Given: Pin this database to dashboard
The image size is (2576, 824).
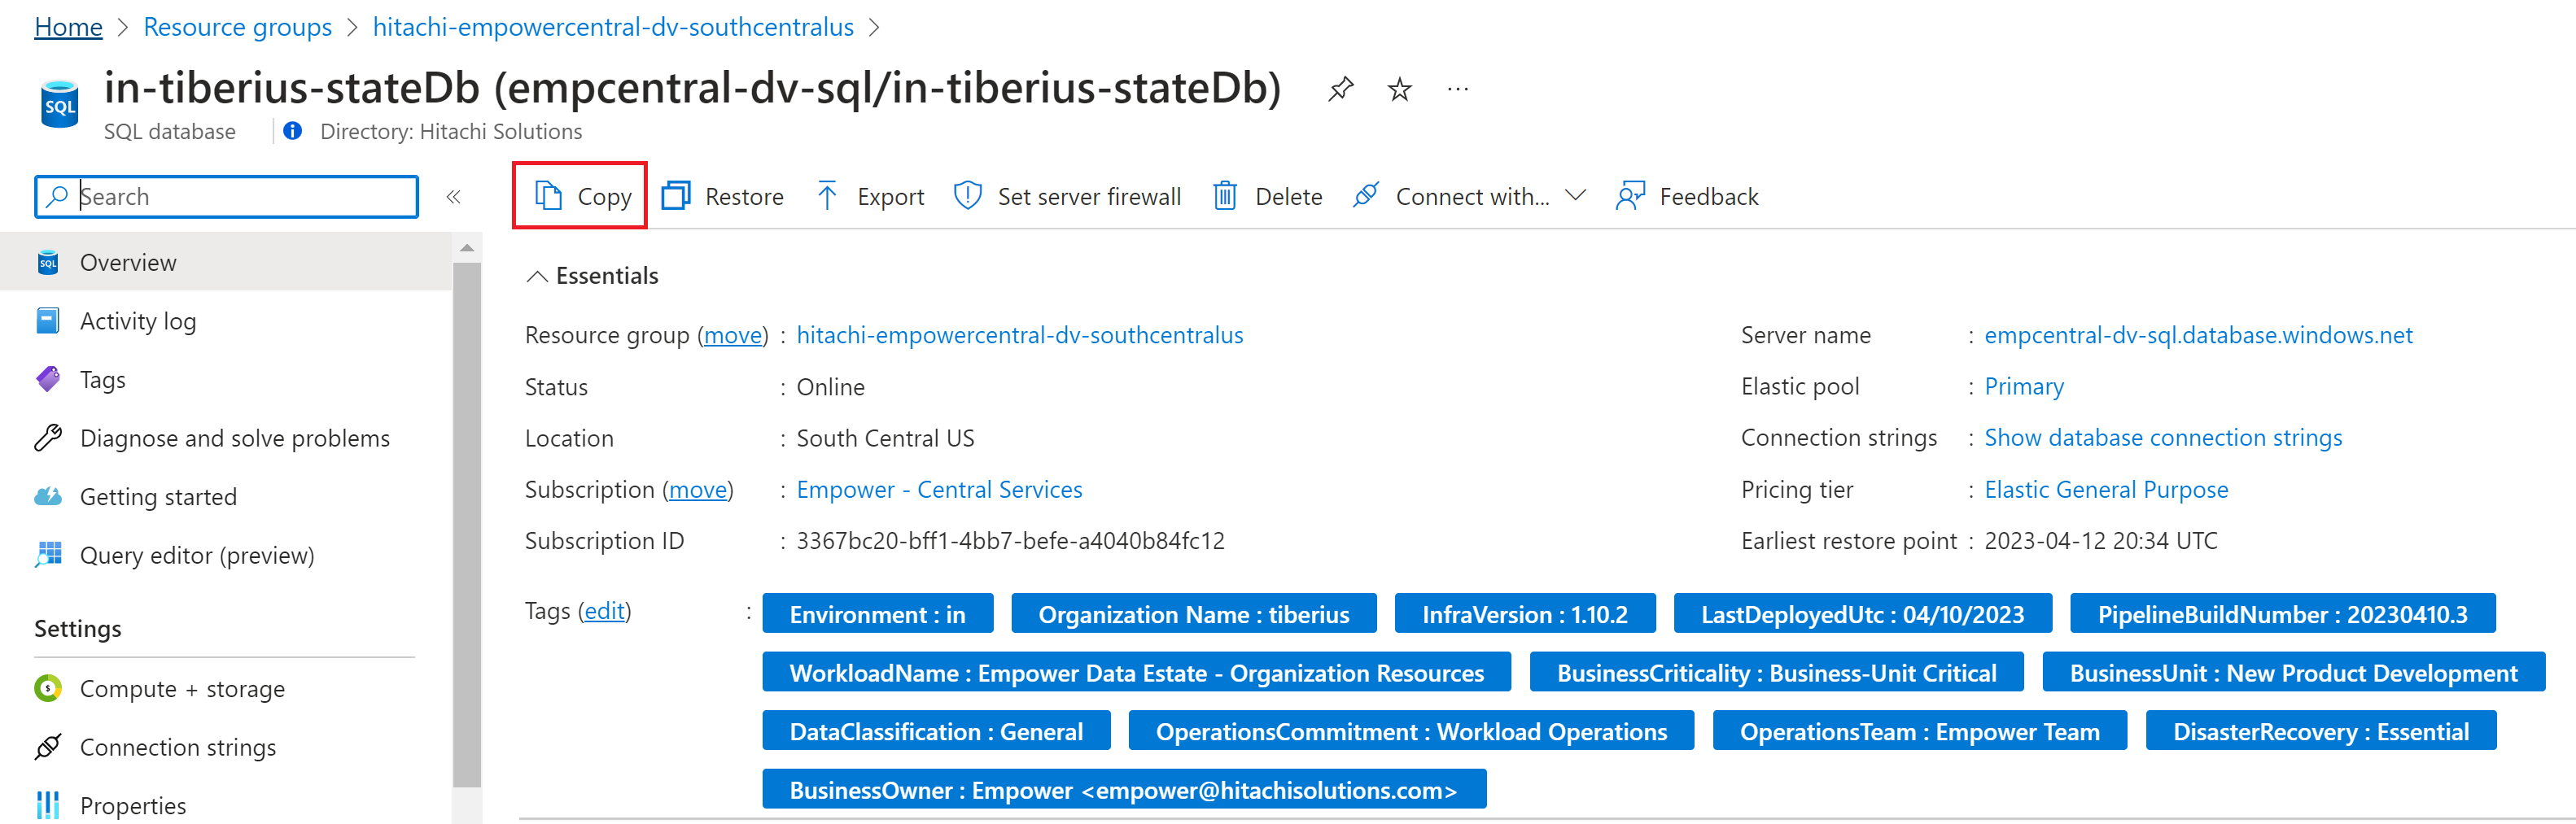Looking at the screenshot, I should [x=1340, y=89].
